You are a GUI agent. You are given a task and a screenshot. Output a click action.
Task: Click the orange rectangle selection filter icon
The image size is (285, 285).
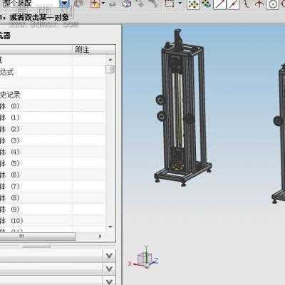point(95,4)
